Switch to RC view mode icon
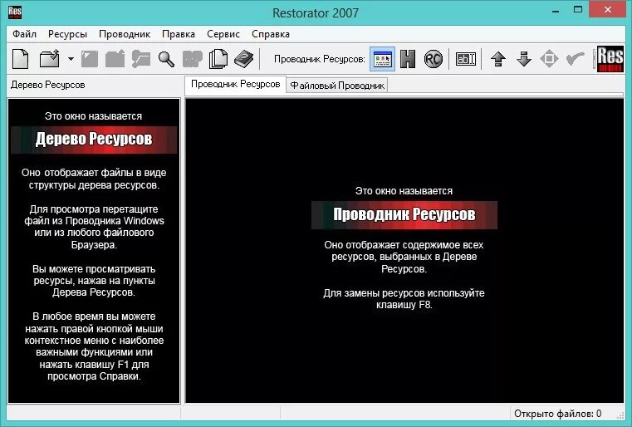This screenshot has height=427, width=632. coord(434,59)
